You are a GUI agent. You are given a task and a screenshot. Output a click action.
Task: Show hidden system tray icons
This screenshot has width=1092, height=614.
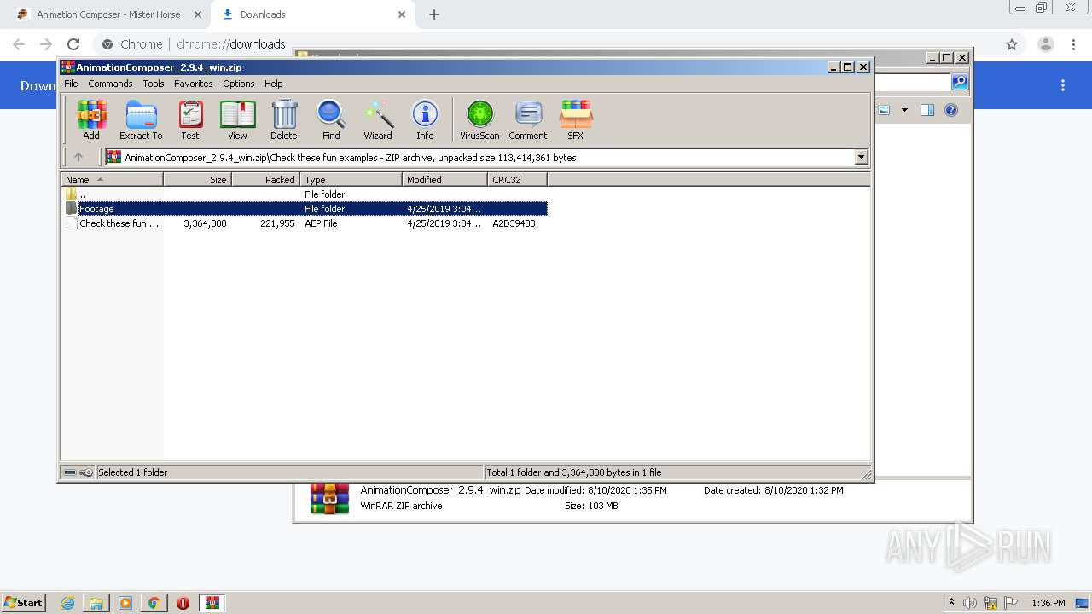[952, 602]
